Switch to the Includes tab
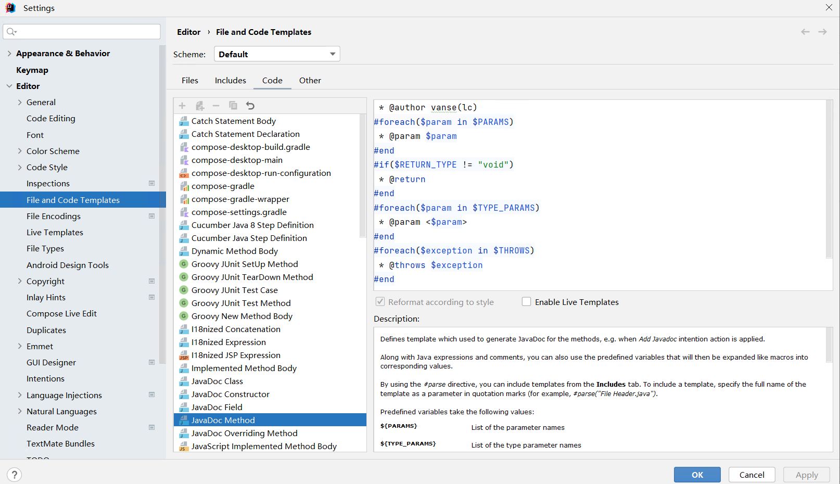 point(230,81)
